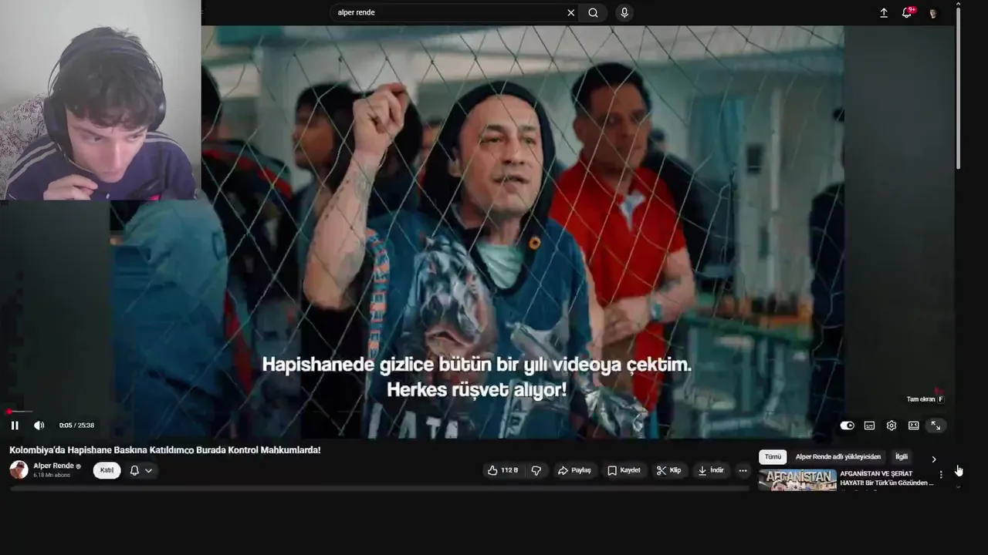
Task: Open the notifications bell
Action: (907, 13)
